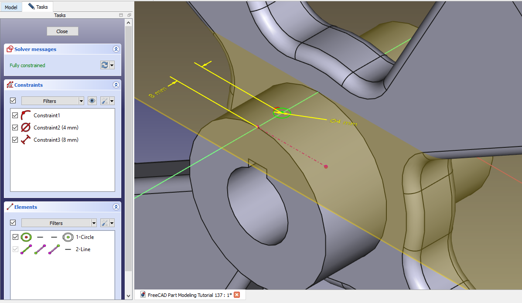This screenshot has width=522, height=303.
Task: Uncheck the Constraint1 checkbox
Action: coord(15,115)
